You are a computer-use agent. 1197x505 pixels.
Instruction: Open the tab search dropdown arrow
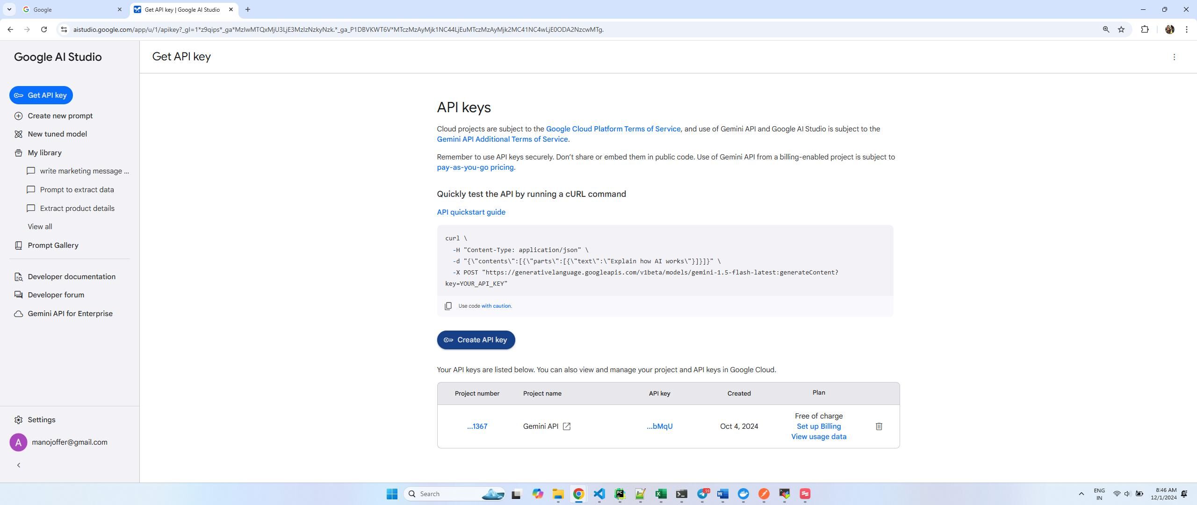coord(9,9)
